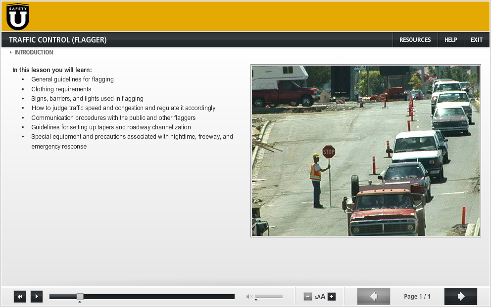Open the RESOURCES menu
The height and width of the screenshot is (307, 491).
[x=415, y=39]
